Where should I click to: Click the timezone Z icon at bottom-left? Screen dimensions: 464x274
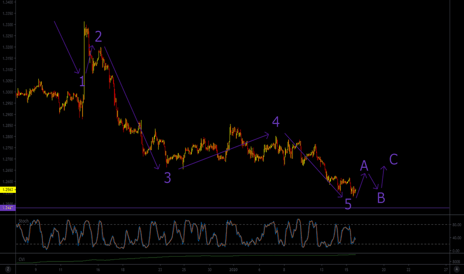(x=8, y=269)
